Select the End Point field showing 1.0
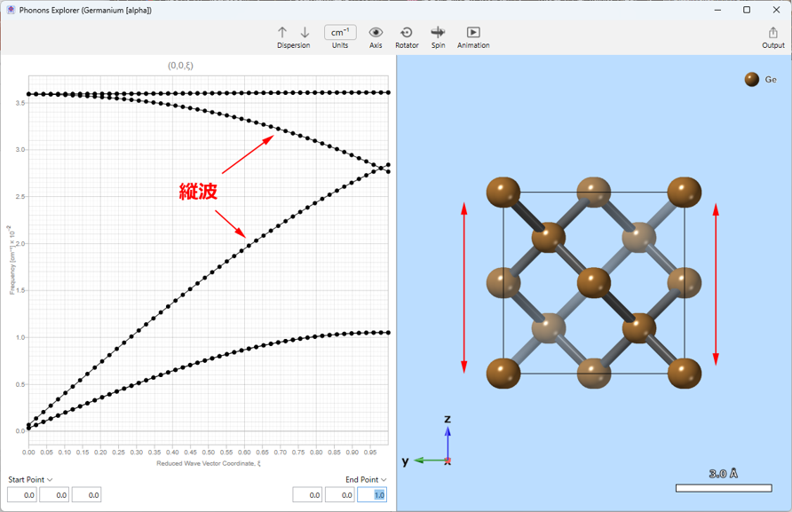This screenshot has height=512, width=792. click(372, 495)
